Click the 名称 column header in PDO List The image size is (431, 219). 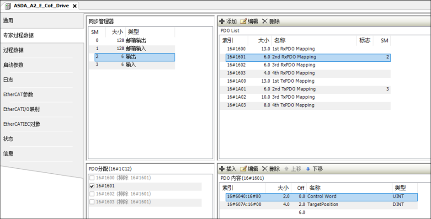click(x=280, y=40)
